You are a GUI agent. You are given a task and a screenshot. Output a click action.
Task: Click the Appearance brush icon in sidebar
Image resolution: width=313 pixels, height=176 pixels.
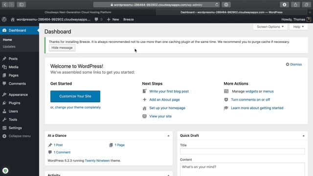pos(4,94)
